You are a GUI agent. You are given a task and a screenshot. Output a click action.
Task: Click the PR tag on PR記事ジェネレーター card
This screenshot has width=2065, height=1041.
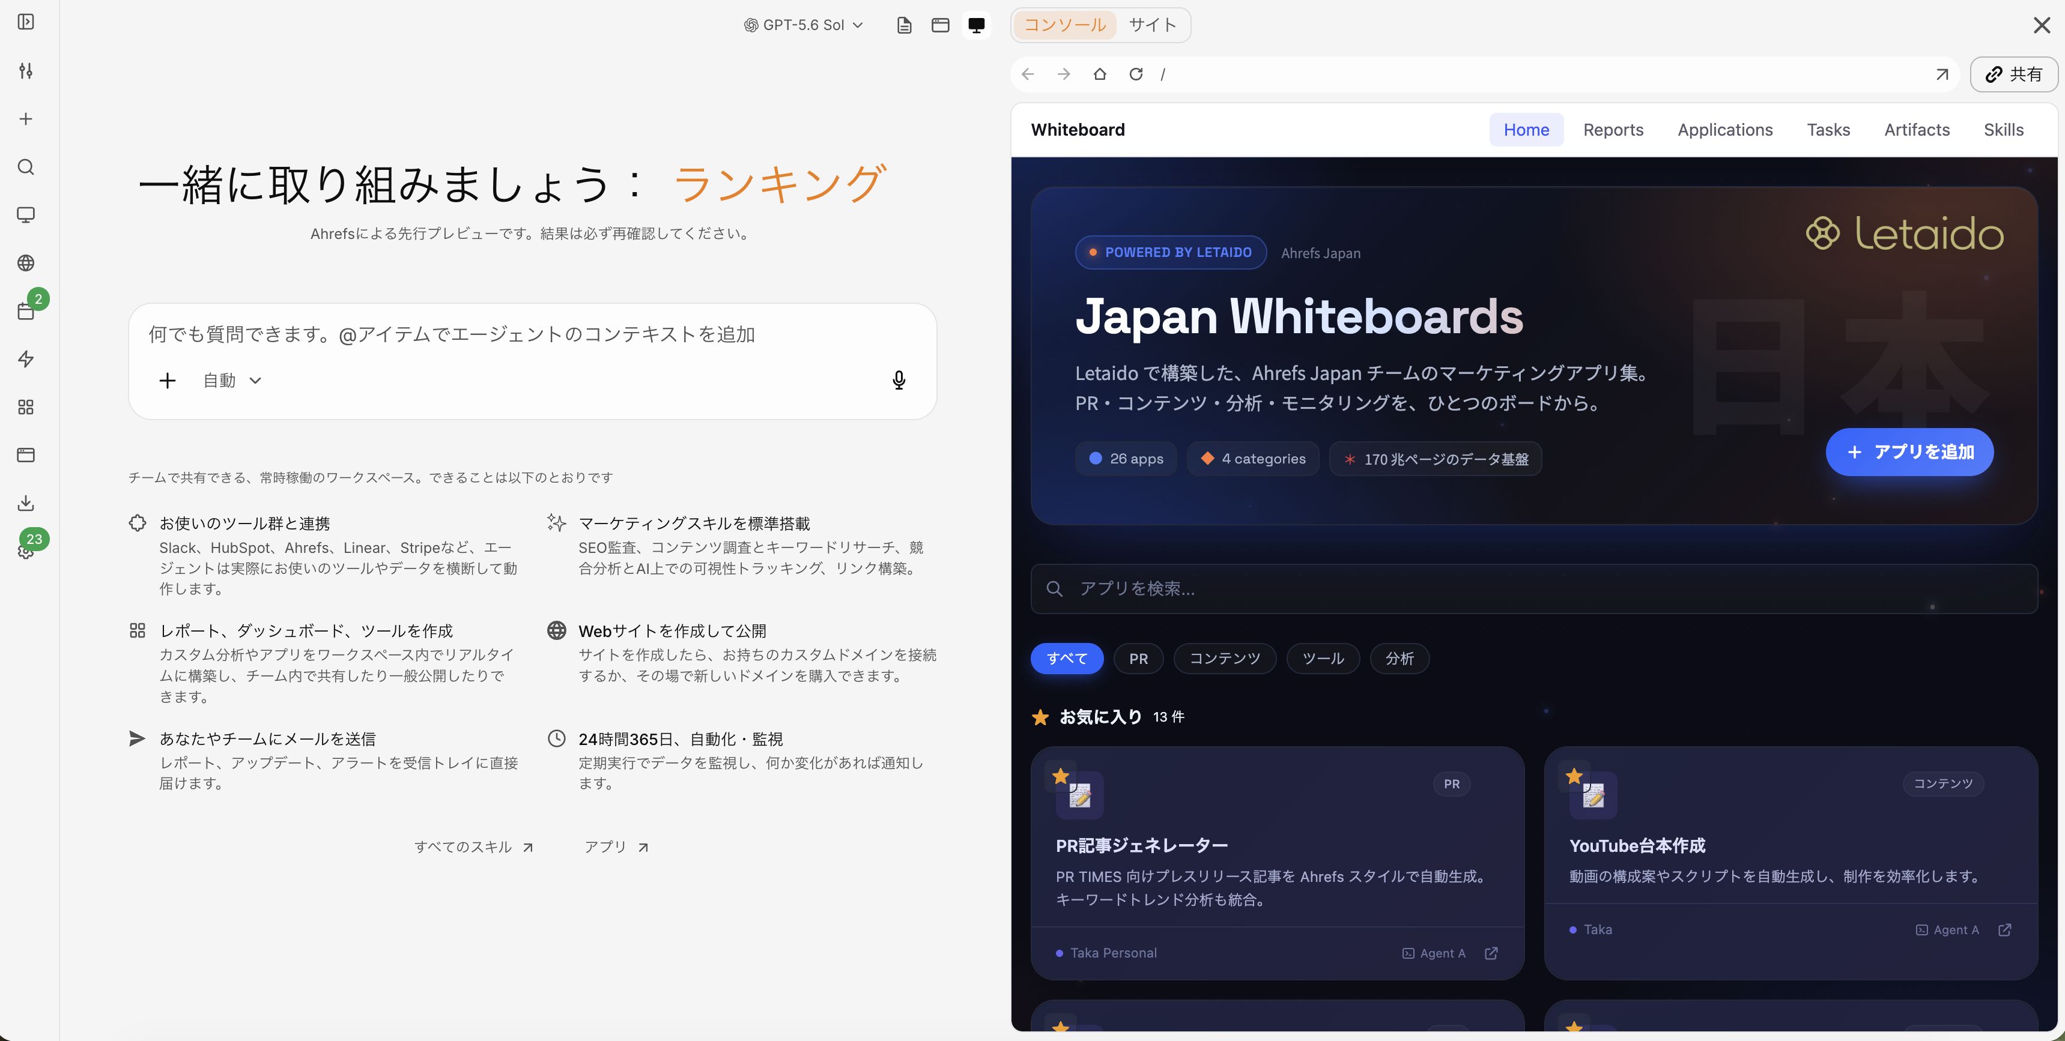point(1452,784)
